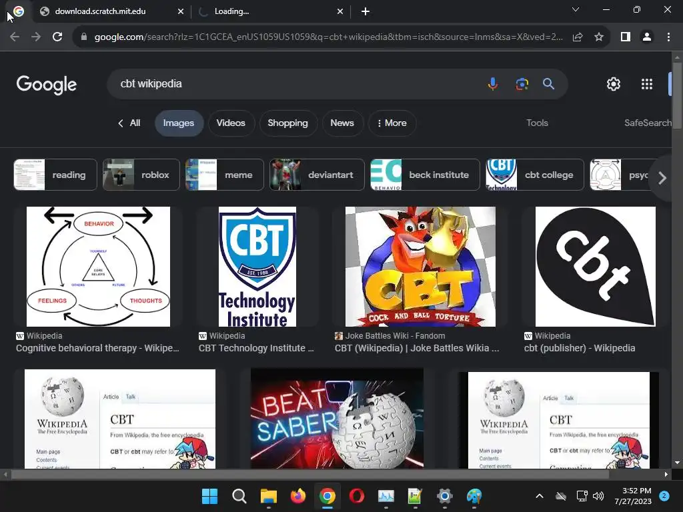The width and height of the screenshot is (683, 512).
Task: Open Chrome three-dot menu
Action: [668, 37]
